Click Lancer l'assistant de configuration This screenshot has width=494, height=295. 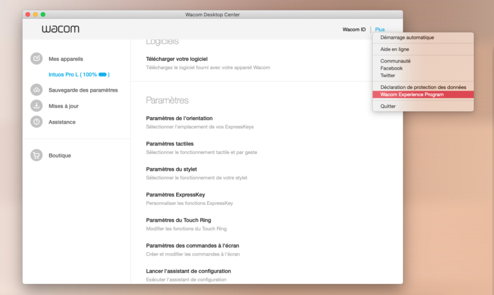point(188,271)
